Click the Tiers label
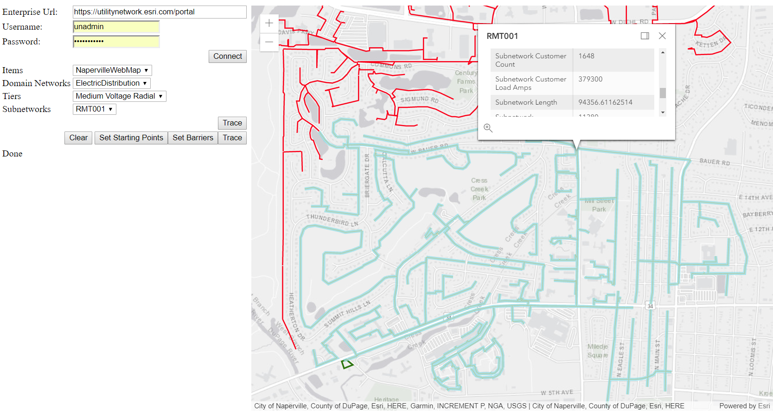Image resolution: width=773 pixels, height=418 pixels. (x=12, y=96)
